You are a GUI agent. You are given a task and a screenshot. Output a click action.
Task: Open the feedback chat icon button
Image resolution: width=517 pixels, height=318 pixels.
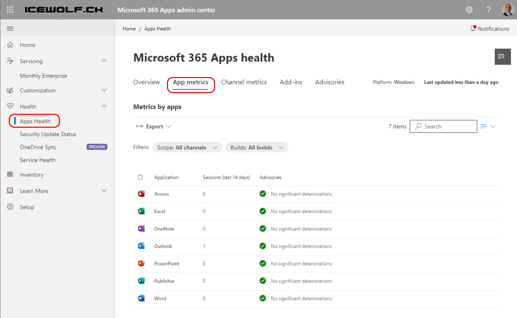pos(503,57)
